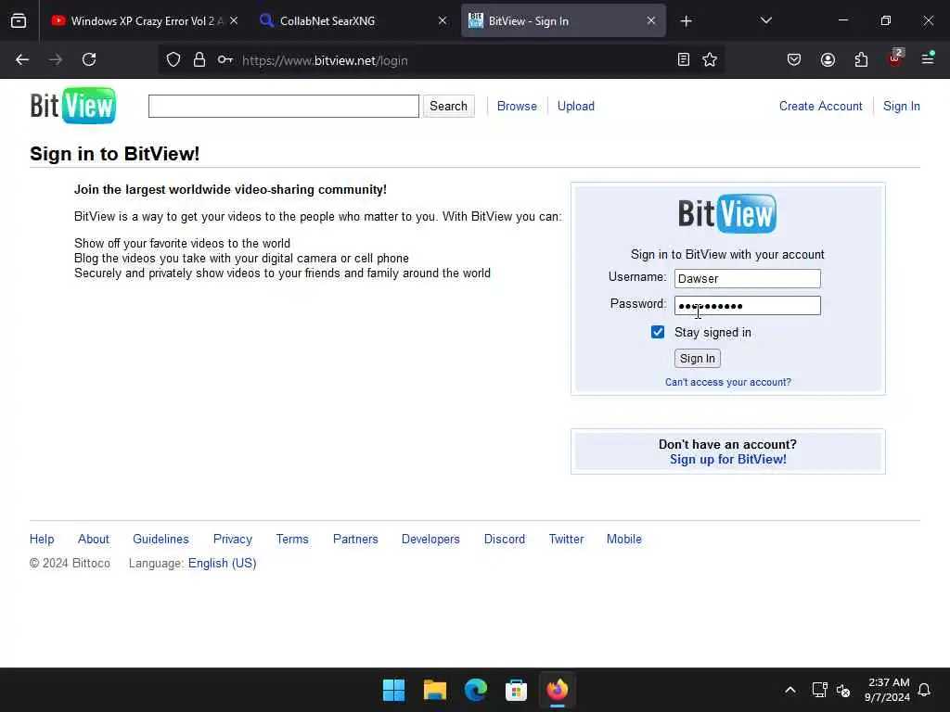Open the Browse link

[517, 106]
